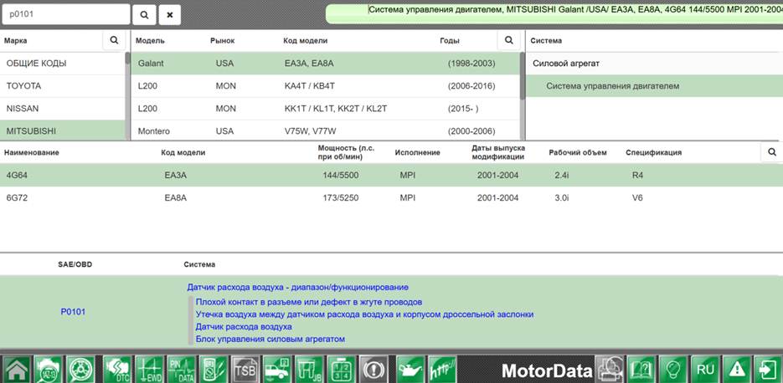Click the Рынок column header

tap(222, 41)
